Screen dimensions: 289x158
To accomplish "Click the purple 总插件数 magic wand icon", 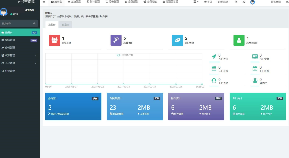I will [x=116, y=40].
